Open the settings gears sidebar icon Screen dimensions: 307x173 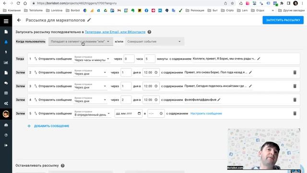pos(6,103)
